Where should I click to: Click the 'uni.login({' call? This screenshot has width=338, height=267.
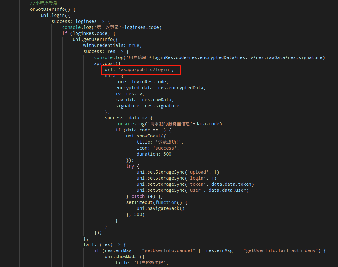point(55,15)
